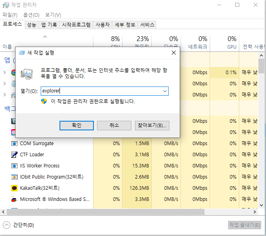
Task: Switch to the 앱 기록 tab
Action: click(49, 25)
